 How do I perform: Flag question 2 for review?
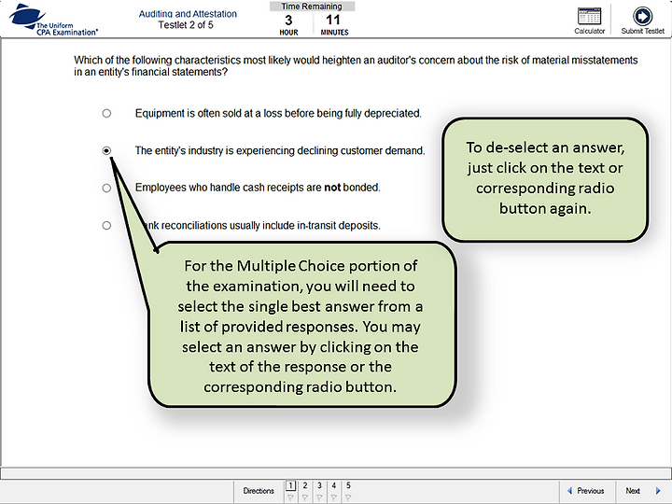click(x=304, y=497)
